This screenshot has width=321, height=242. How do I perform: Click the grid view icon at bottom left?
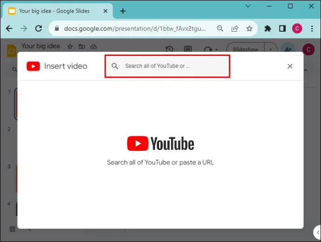[x=12, y=229]
